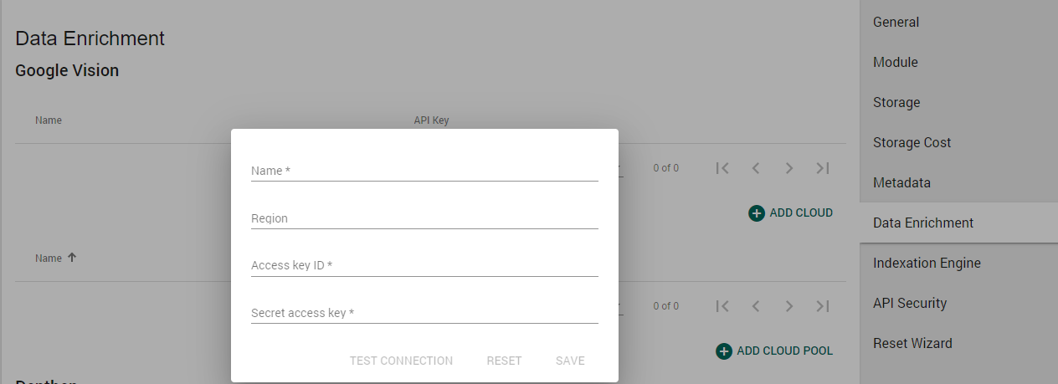Jump to first page of second table

click(723, 306)
